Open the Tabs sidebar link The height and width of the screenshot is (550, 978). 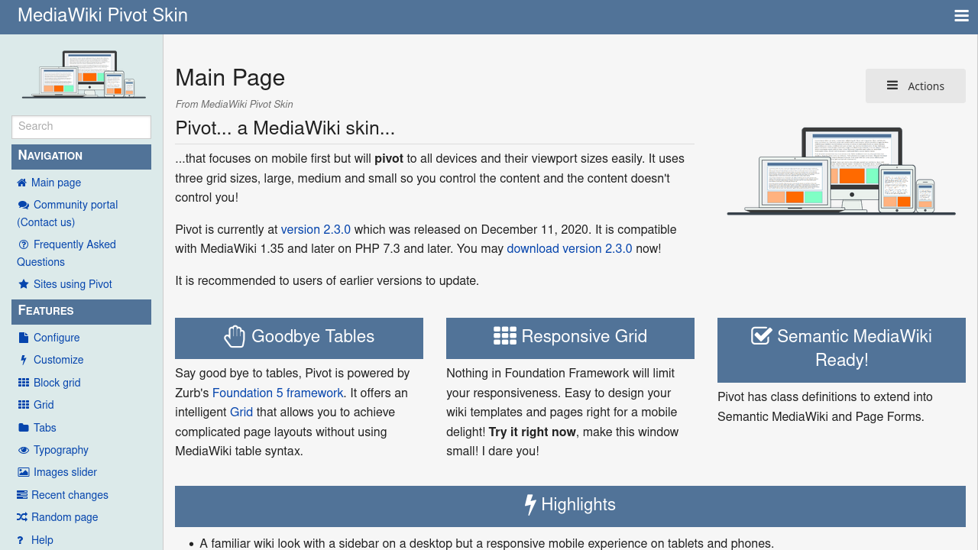[x=45, y=428]
